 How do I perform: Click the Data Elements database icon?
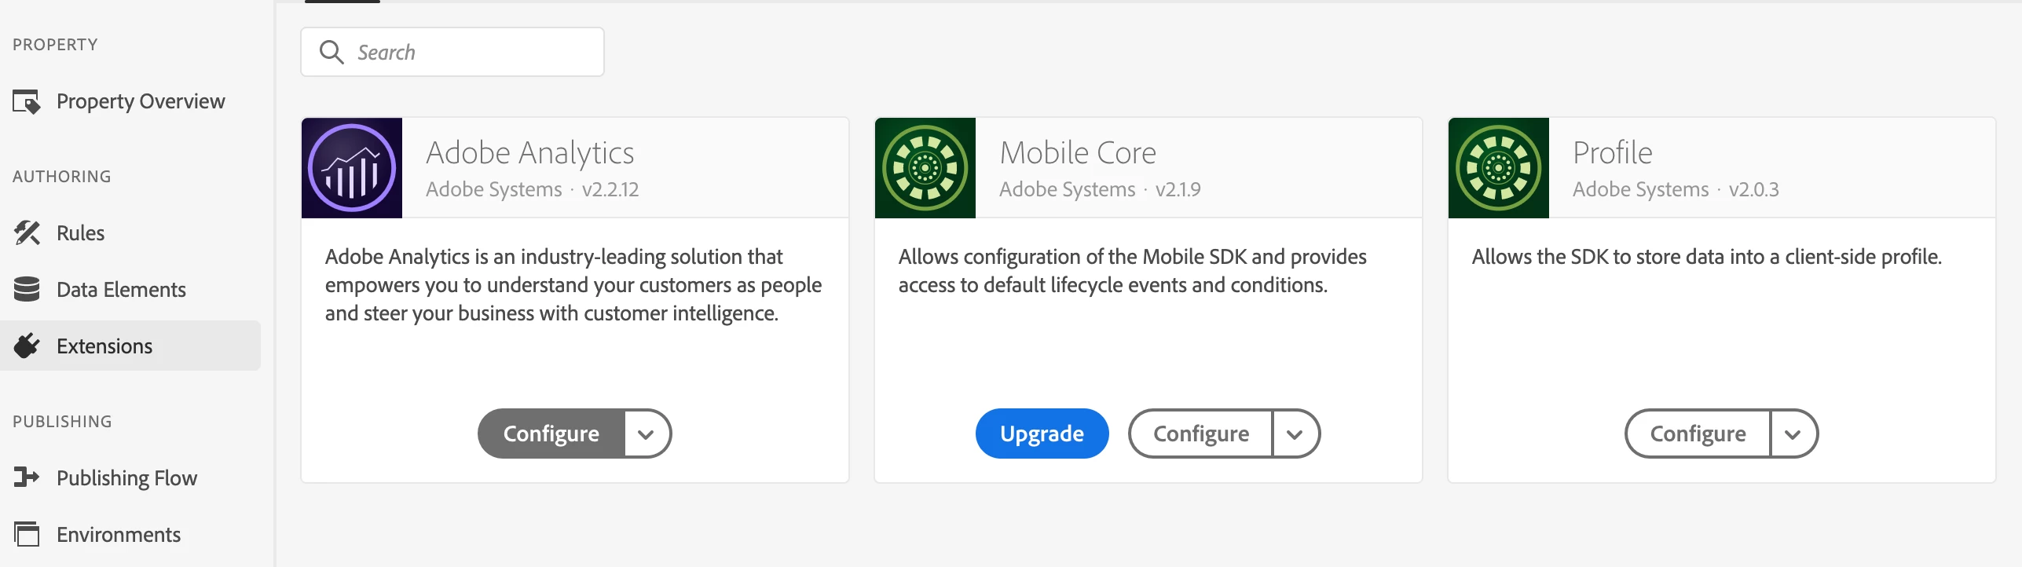coord(27,290)
